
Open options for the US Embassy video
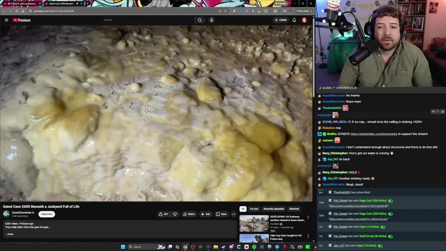click(308, 218)
